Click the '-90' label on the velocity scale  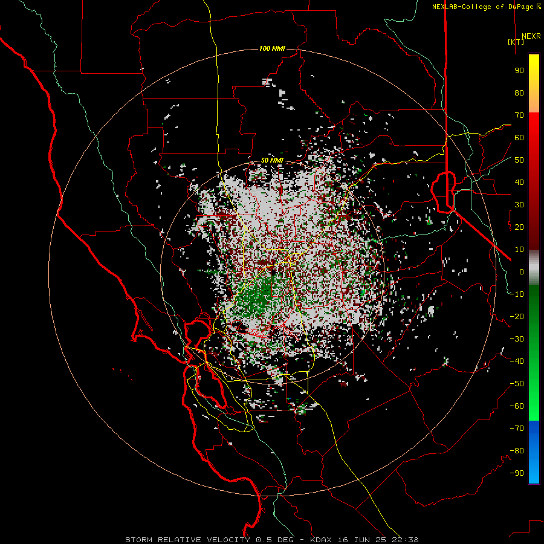517,473
